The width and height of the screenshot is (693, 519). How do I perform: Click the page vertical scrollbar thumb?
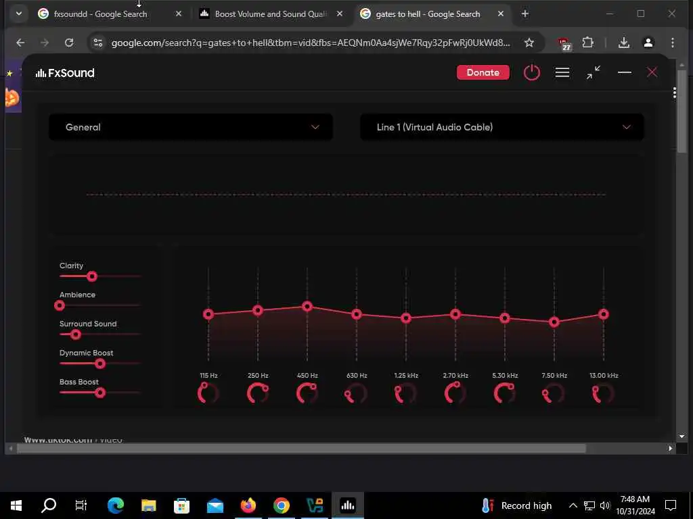click(682, 112)
